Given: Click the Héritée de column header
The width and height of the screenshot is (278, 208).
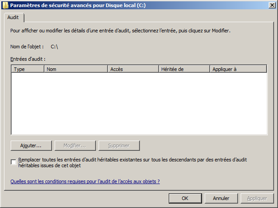Looking at the screenshot, I should pyautogui.click(x=184, y=69).
